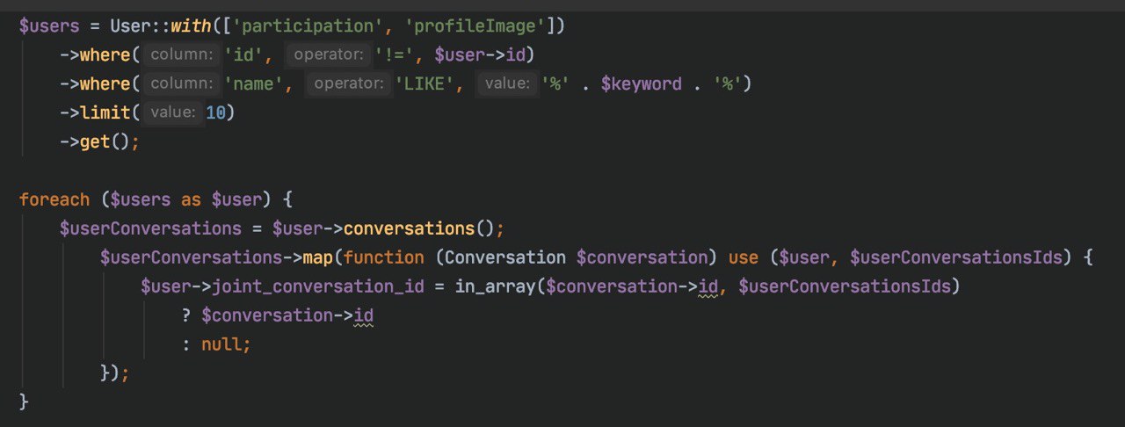Click the use keyword of closure

(x=744, y=258)
